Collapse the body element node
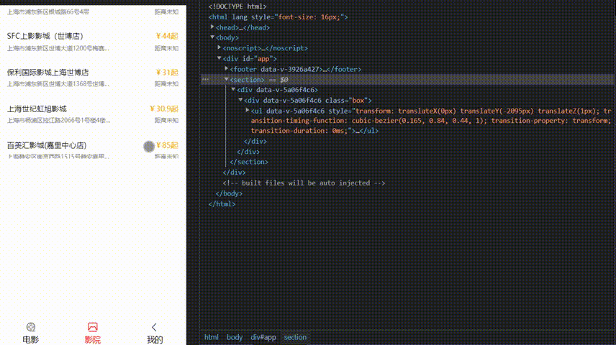616x345 pixels. [212, 37]
